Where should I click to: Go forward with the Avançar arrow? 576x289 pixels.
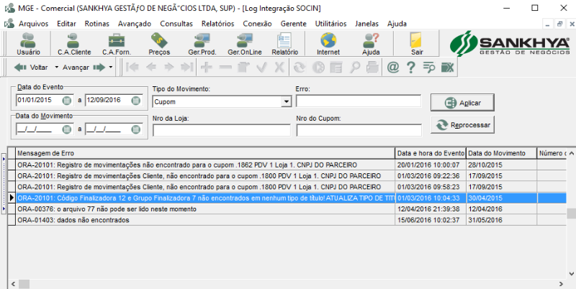[84, 68]
